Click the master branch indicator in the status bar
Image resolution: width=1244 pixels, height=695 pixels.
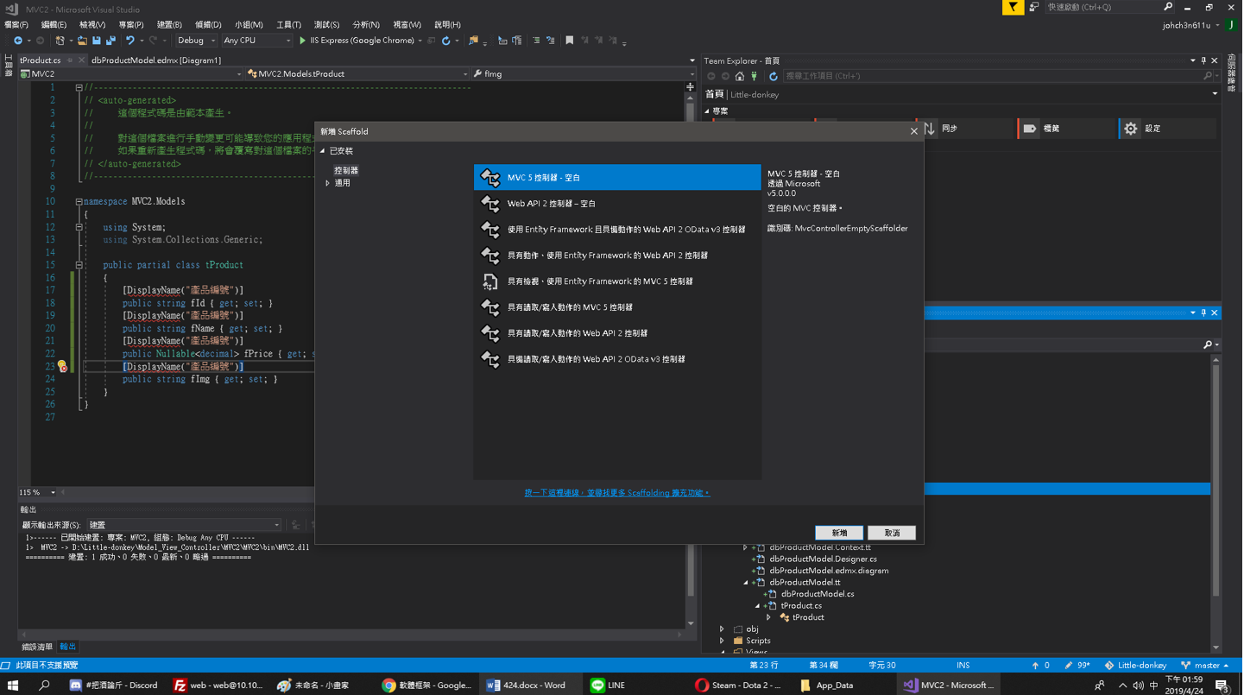(1206, 666)
